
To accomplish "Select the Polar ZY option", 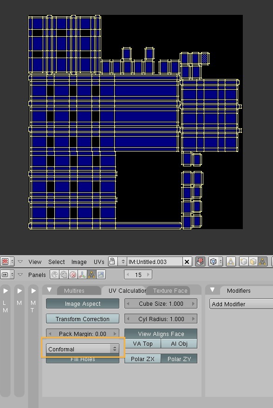I will point(179,359).
